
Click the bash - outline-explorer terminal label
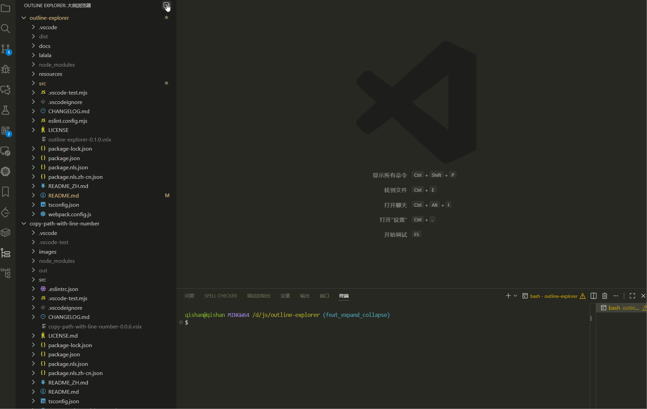click(x=554, y=296)
